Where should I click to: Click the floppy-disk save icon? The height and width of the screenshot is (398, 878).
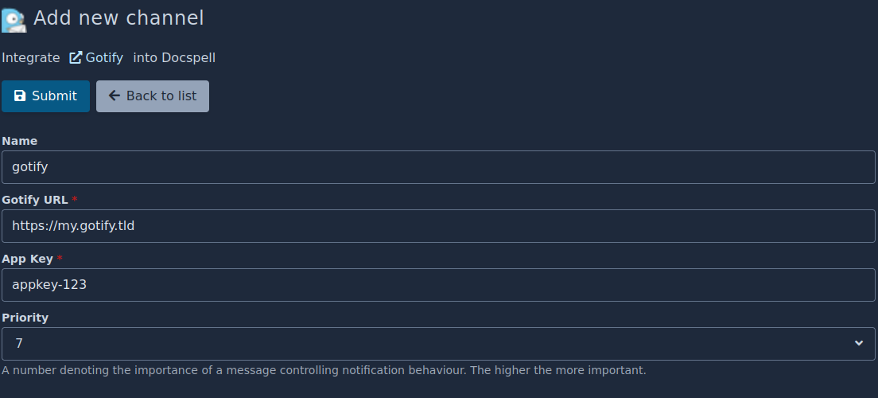(x=20, y=96)
